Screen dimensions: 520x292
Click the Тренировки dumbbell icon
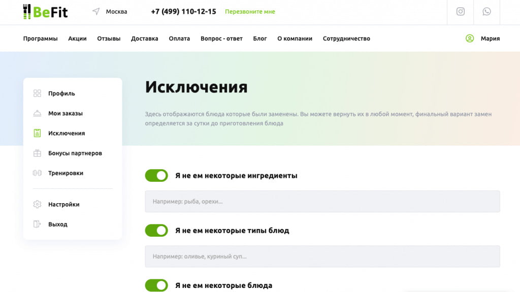(x=37, y=173)
